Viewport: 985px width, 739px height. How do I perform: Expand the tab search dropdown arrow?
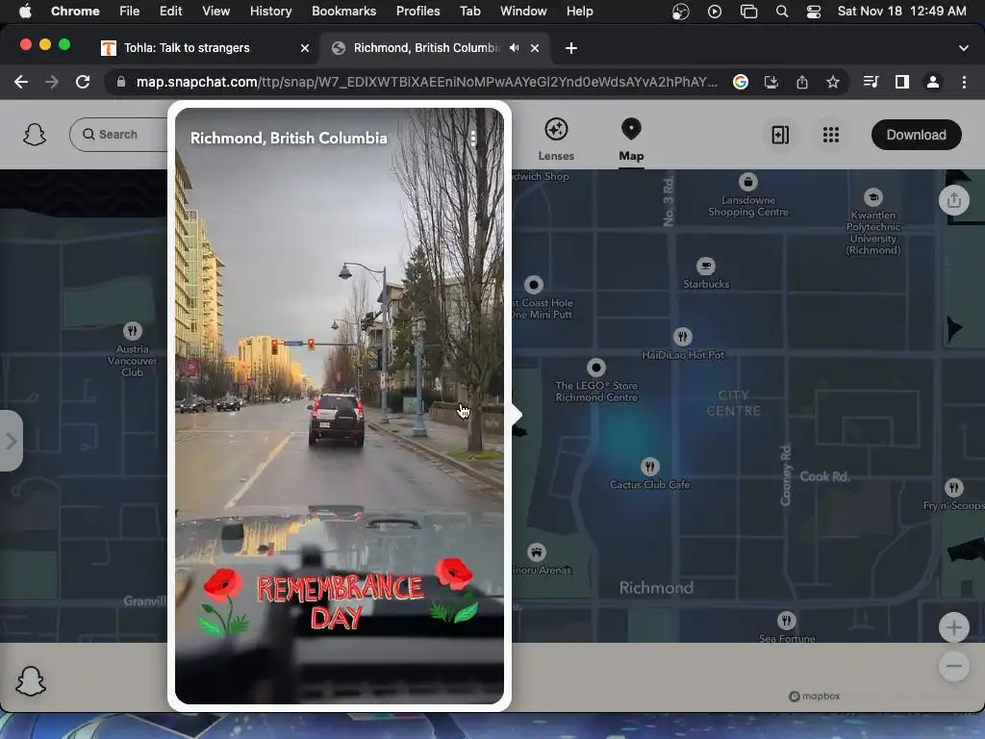[x=964, y=48]
